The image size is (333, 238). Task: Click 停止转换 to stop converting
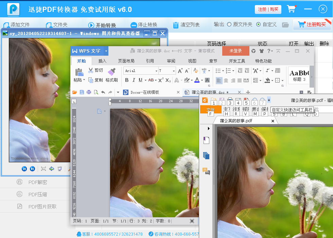point(144,25)
